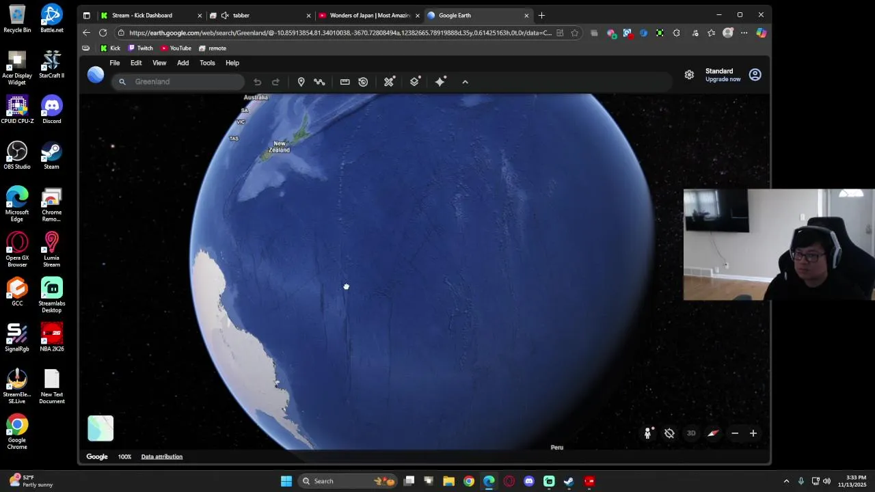
Task: Switch to Wonders of Japan YouTube tab
Action: pyautogui.click(x=369, y=15)
